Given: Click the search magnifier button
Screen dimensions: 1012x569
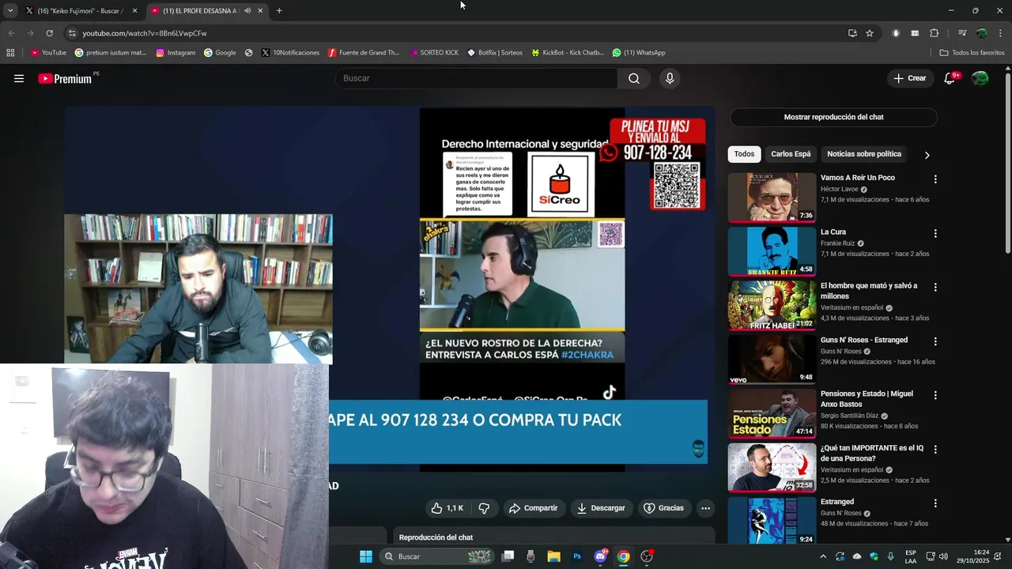Looking at the screenshot, I should pyautogui.click(x=634, y=78).
